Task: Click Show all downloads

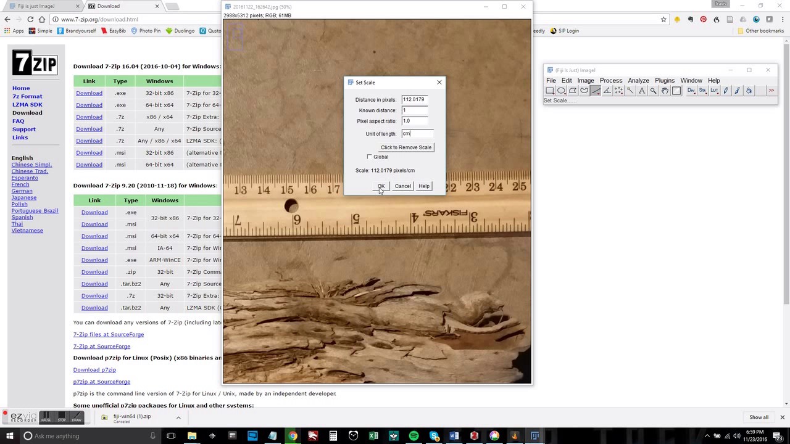Action: [x=759, y=417]
